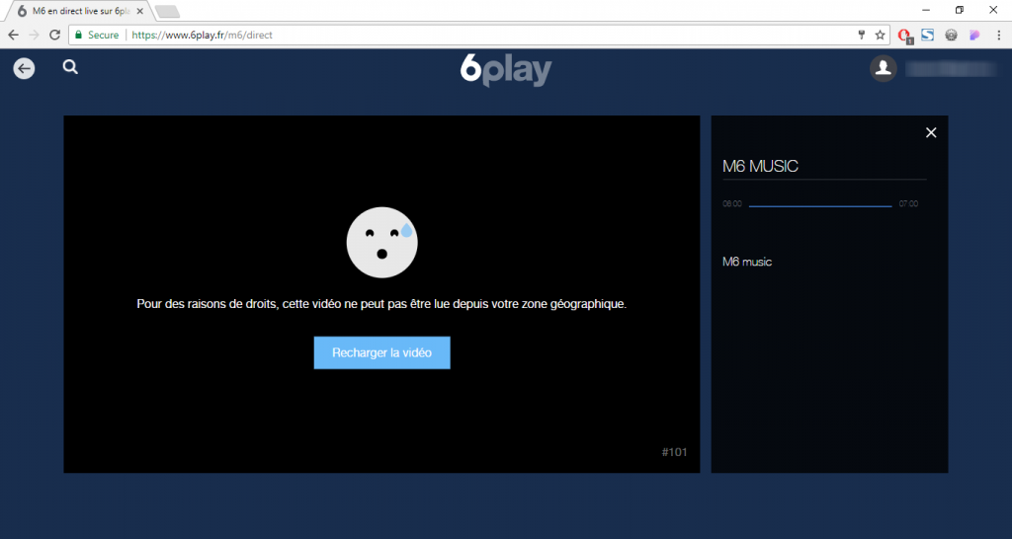Click the 6play back arrow icon
This screenshot has height=539, width=1012.
[24, 68]
